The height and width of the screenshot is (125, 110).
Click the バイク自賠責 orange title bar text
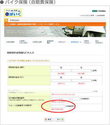tap(32, 24)
